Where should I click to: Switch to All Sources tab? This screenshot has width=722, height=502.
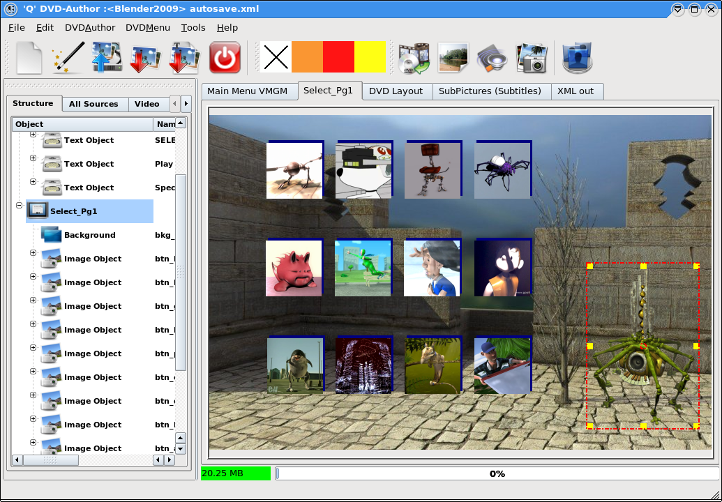(93, 104)
